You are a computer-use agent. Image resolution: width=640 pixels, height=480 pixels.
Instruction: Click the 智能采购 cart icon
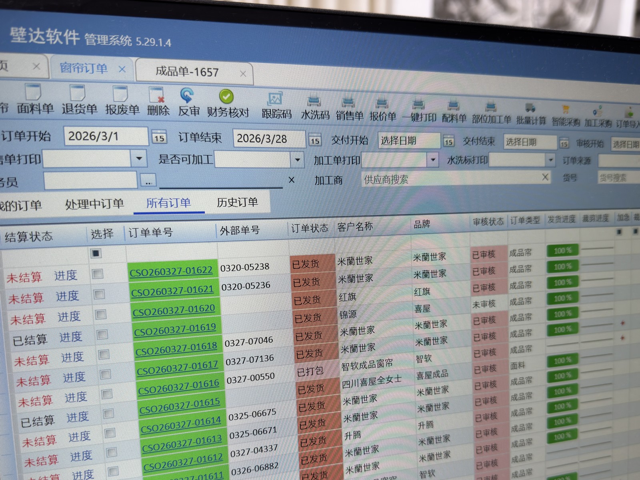(x=565, y=108)
